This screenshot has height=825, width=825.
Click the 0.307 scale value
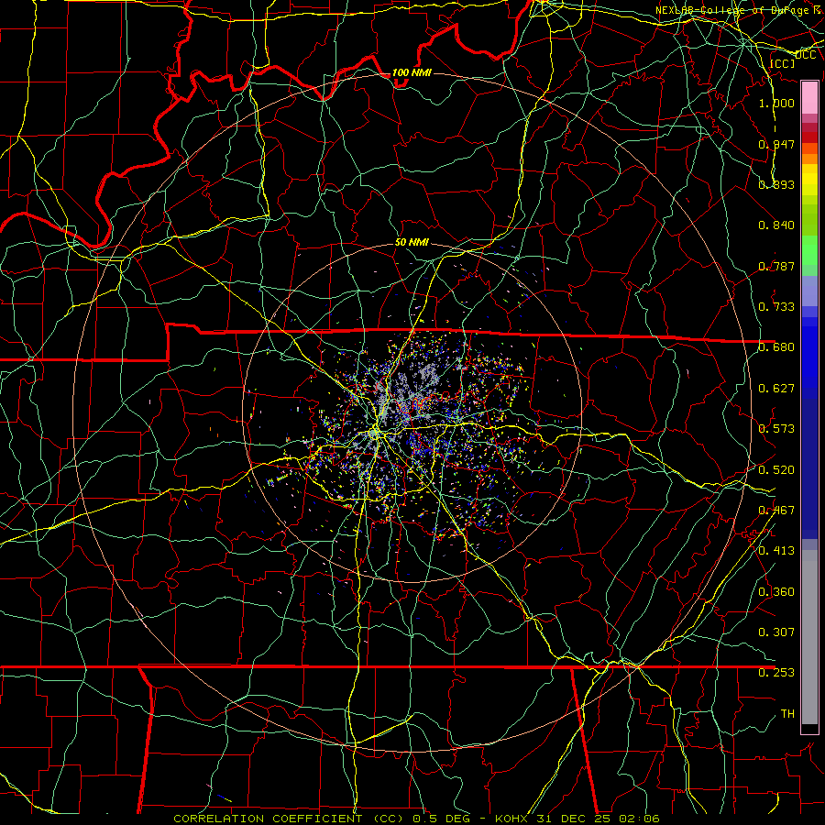776,632
